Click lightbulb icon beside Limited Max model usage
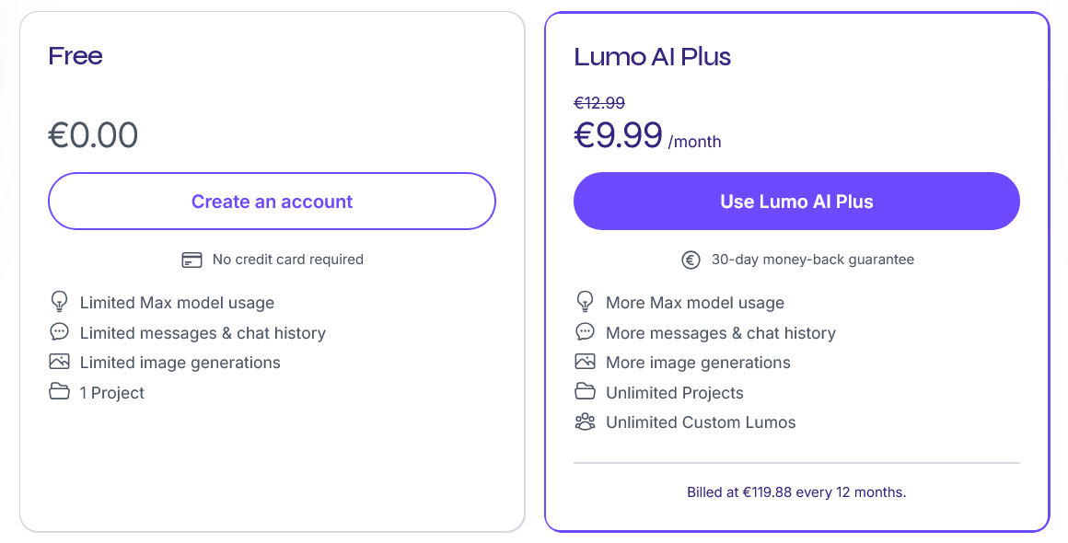 pos(59,302)
